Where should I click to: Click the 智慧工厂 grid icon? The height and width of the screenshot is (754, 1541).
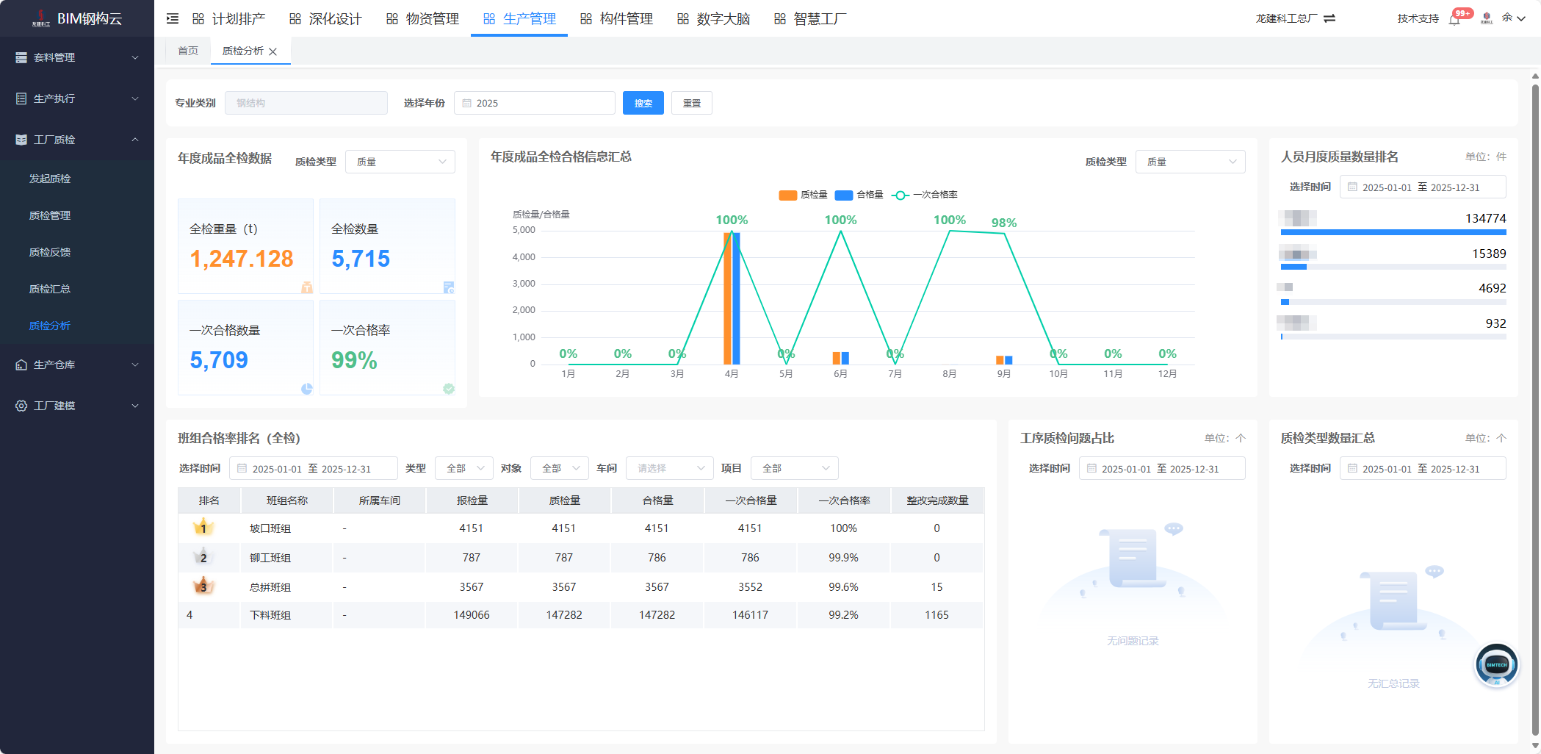point(780,18)
